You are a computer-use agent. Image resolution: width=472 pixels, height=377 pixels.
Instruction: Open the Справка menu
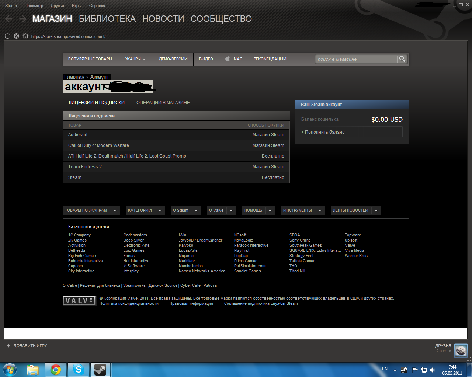click(x=97, y=6)
